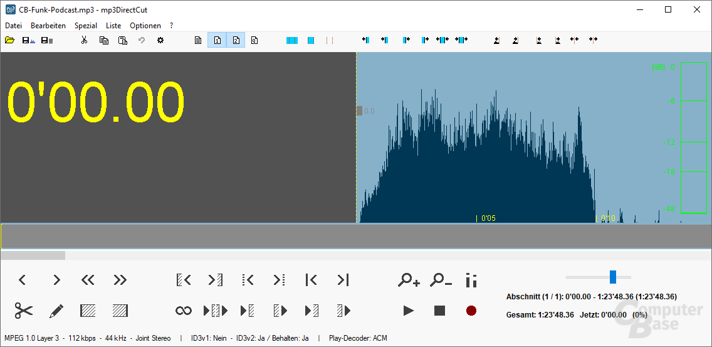Go to file end button

tap(343, 280)
